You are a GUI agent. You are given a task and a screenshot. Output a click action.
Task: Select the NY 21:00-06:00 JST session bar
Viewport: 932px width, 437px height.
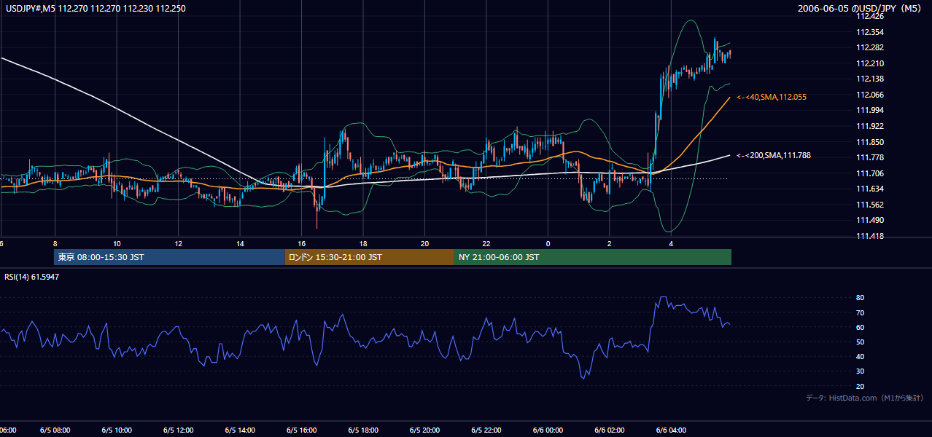tap(593, 257)
